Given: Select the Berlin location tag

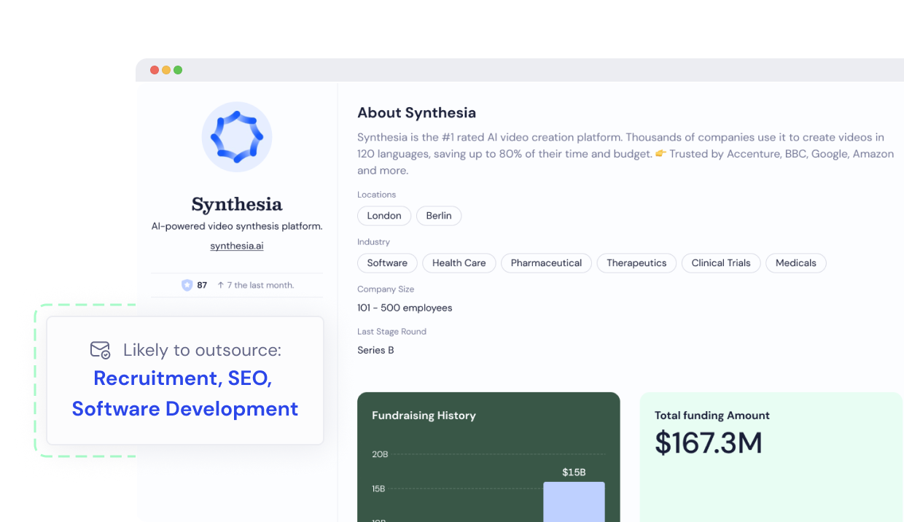Looking at the screenshot, I should point(438,216).
